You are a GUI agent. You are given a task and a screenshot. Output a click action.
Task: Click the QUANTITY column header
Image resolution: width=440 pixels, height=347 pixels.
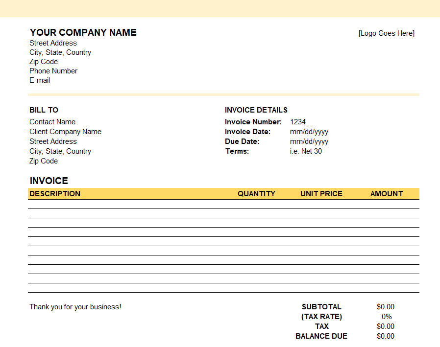coord(256,193)
